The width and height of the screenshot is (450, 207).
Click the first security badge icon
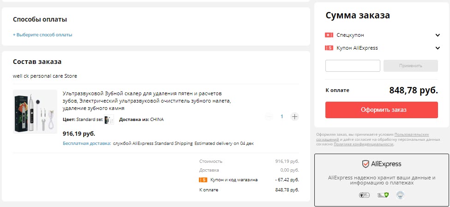point(364,195)
